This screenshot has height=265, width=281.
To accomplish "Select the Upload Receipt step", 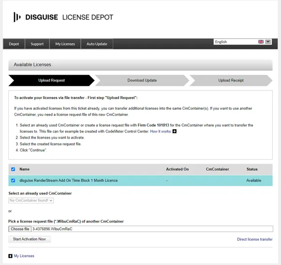I will pyautogui.click(x=231, y=80).
